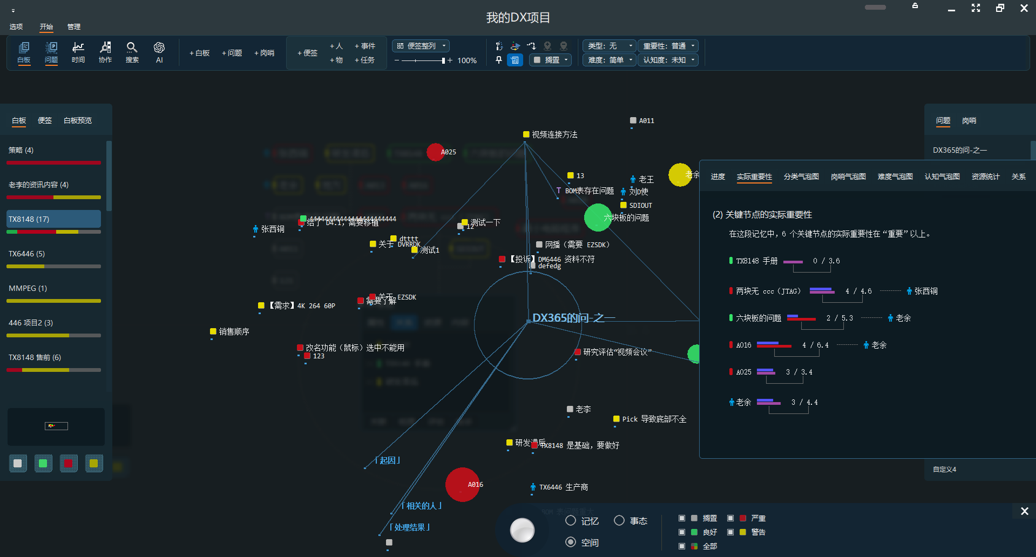
Task: Open the AI assistant icon
Action: 159,52
